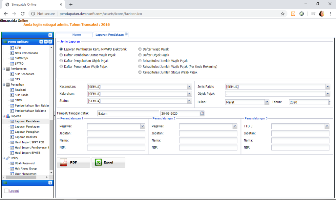Screen dimensions: 336x200
Task: Open the calendar date picker
Action: [202, 113]
